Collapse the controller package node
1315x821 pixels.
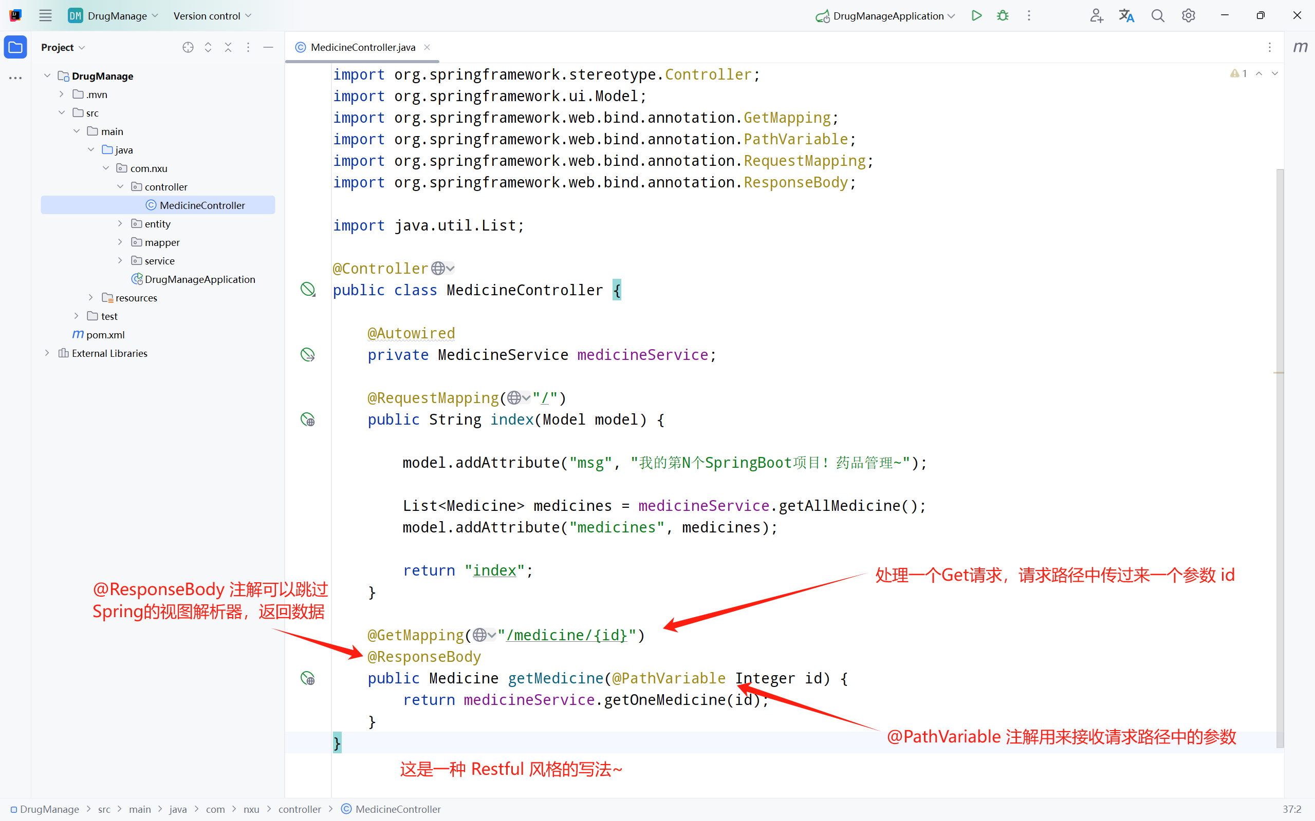(120, 187)
